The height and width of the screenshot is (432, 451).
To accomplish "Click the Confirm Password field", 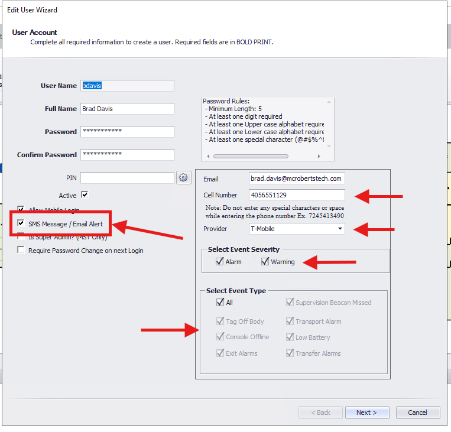I will (126, 154).
